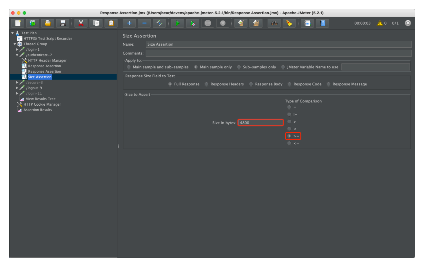Click the Clear results broom icon
The image size is (424, 267).
241,23
